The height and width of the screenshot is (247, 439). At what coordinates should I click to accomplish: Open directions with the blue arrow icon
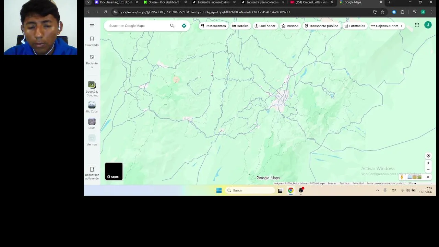pyautogui.click(x=184, y=26)
